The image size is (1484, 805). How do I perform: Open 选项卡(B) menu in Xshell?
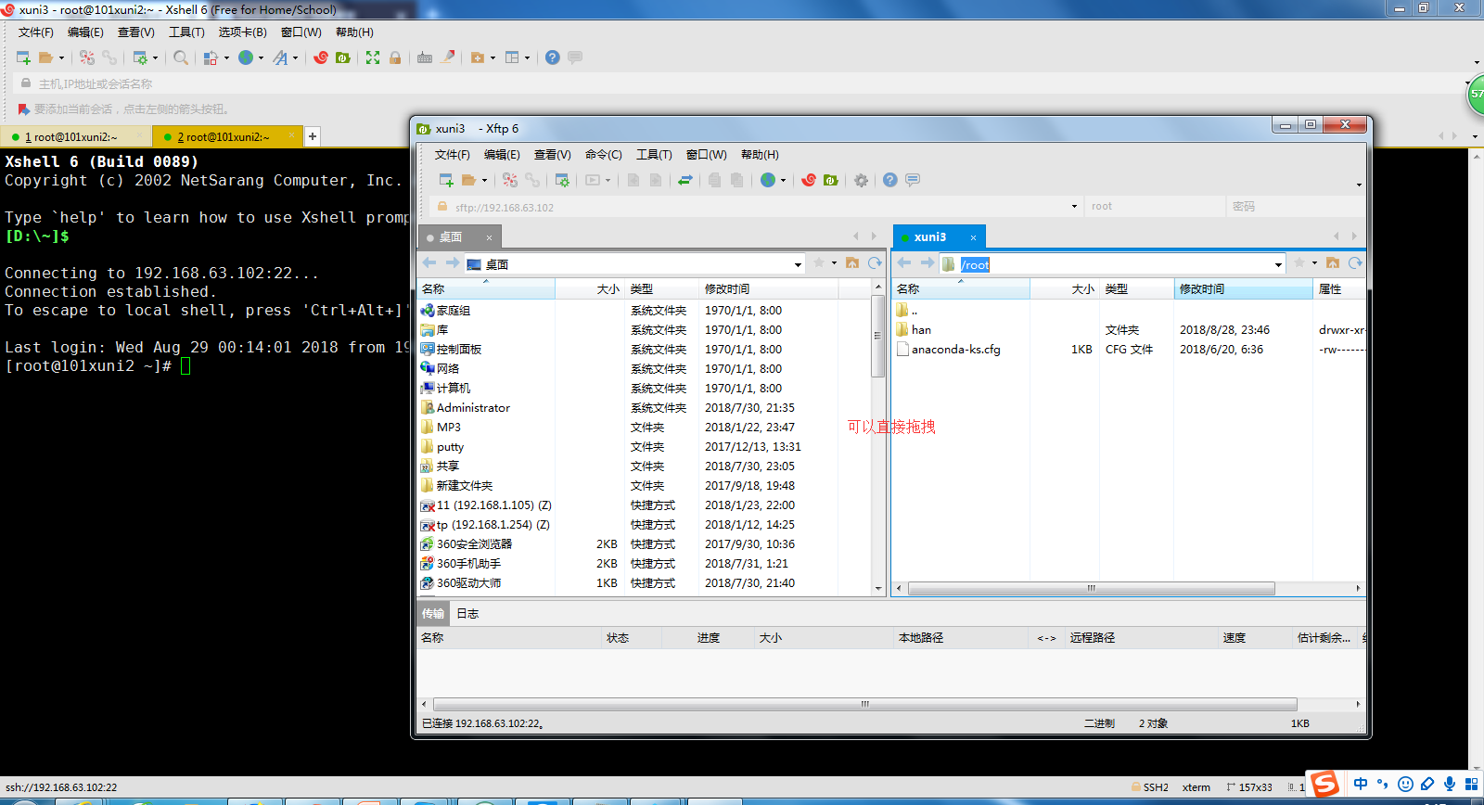pyautogui.click(x=242, y=32)
